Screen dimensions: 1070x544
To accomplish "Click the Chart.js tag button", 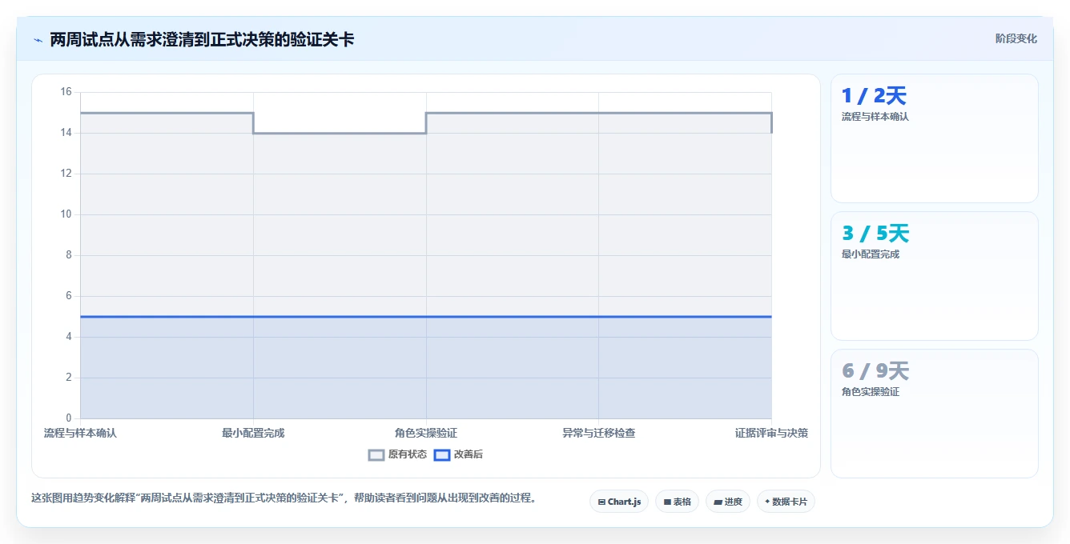I will [619, 502].
